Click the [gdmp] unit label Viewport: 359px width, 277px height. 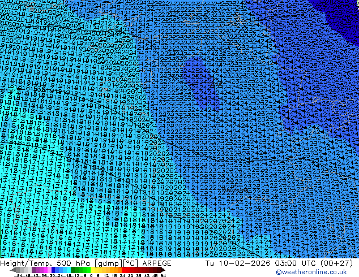(x=109, y=263)
